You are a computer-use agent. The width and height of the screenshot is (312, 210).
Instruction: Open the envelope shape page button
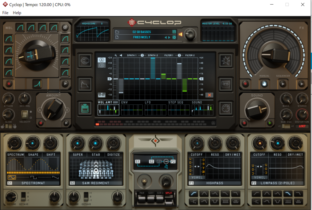85,84
